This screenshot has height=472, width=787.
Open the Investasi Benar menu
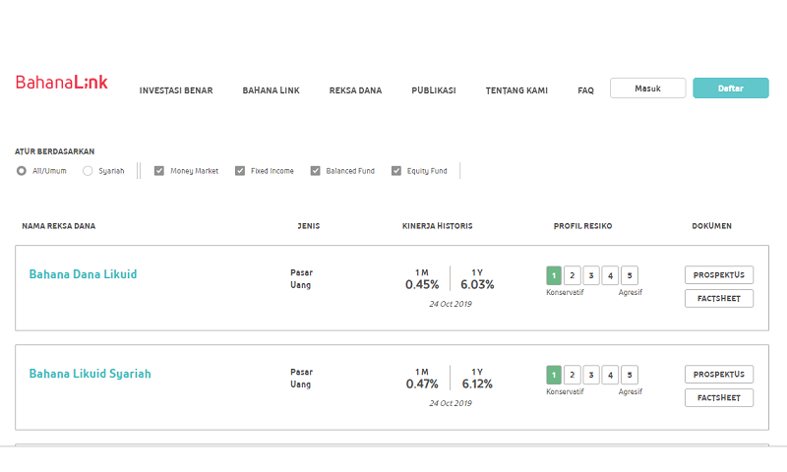click(176, 90)
